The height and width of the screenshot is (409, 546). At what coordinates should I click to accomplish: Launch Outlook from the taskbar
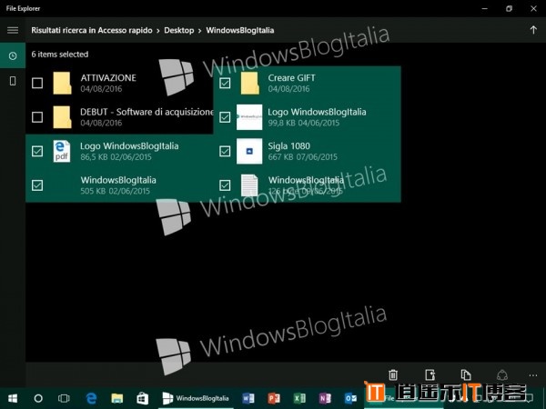pyautogui.click(x=350, y=398)
